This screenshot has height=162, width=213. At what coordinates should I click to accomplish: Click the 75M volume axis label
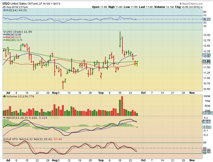click(207, 101)
